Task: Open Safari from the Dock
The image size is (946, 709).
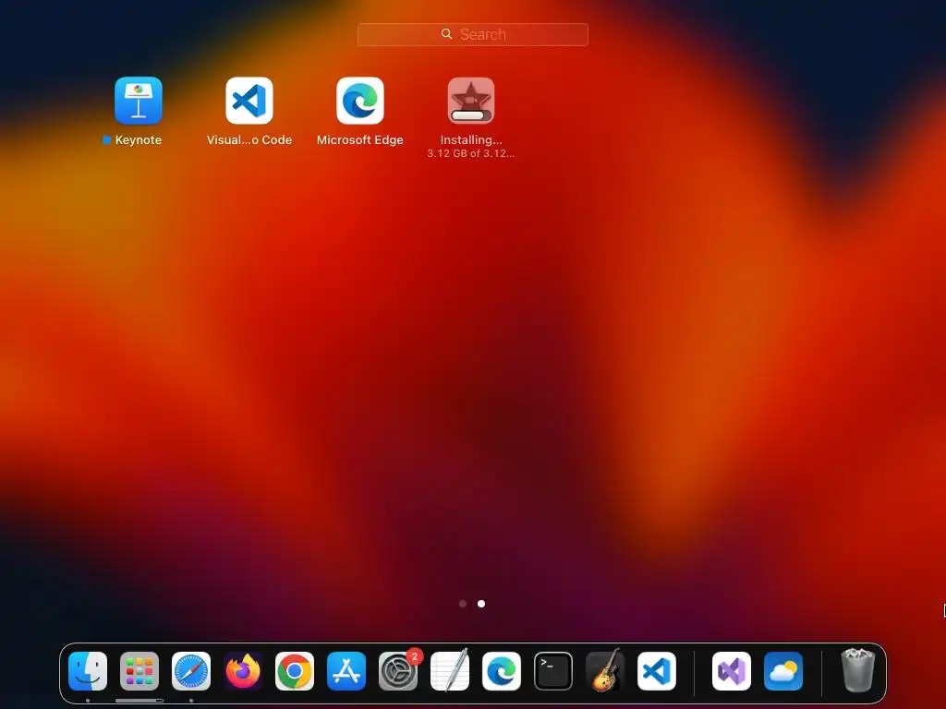Action: (191, 671)
